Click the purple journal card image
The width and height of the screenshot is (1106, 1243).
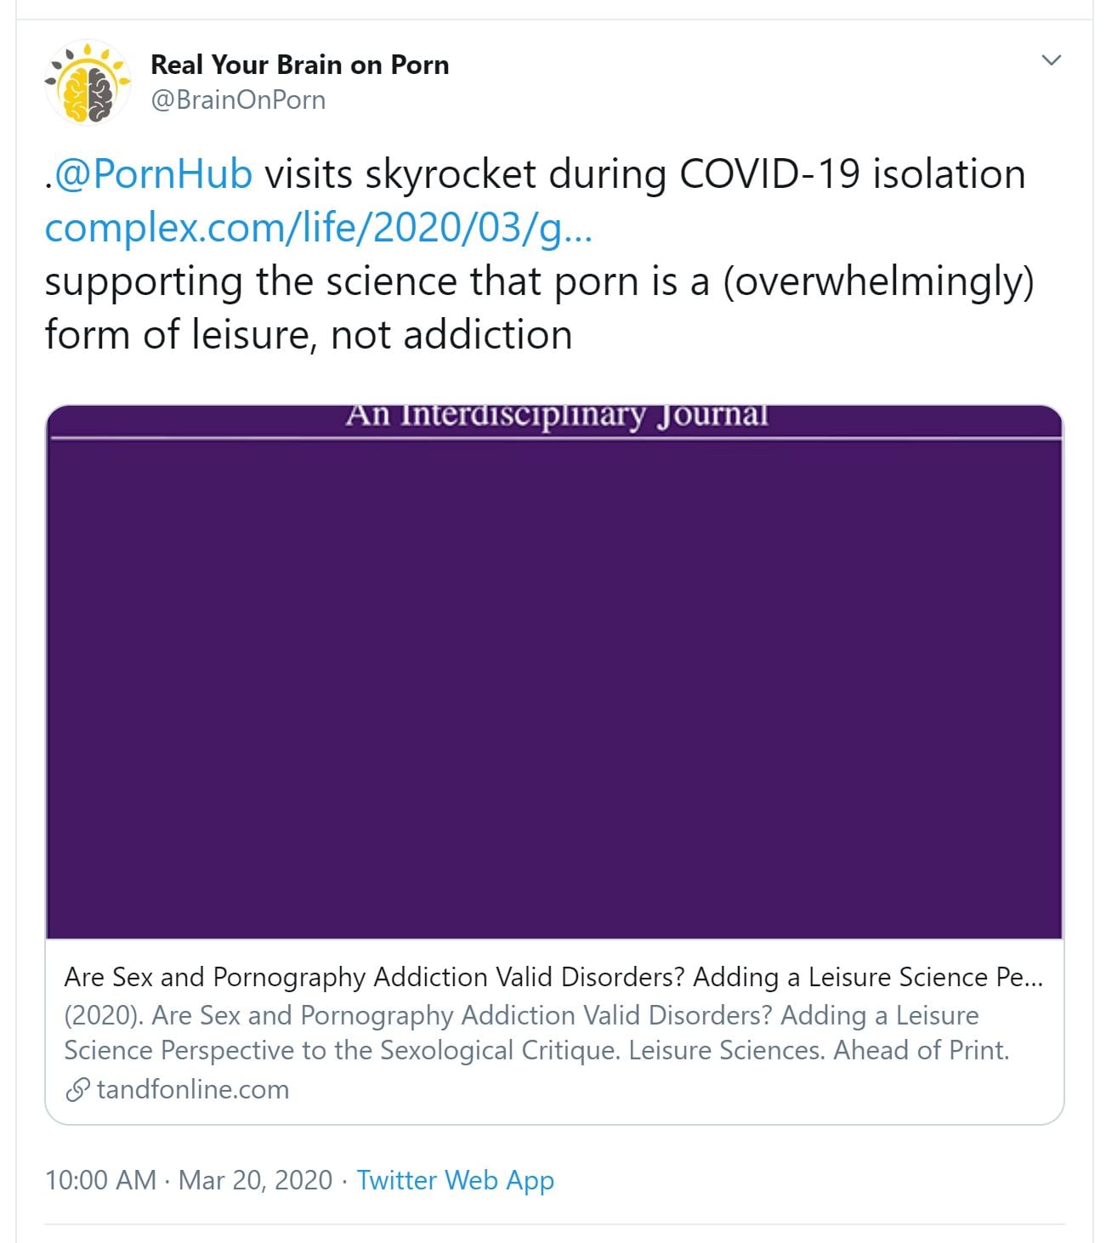click(x=554, y=680)
